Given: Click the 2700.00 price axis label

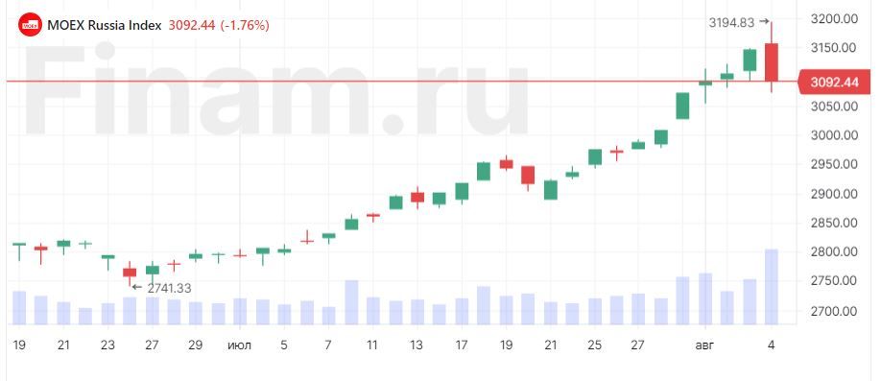Looking at the screenshot, I should [x=834, y=310].
